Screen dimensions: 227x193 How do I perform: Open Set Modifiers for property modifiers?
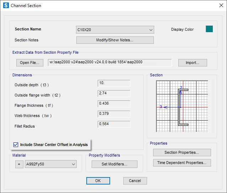pyautogui.click(x=114, y=164)
